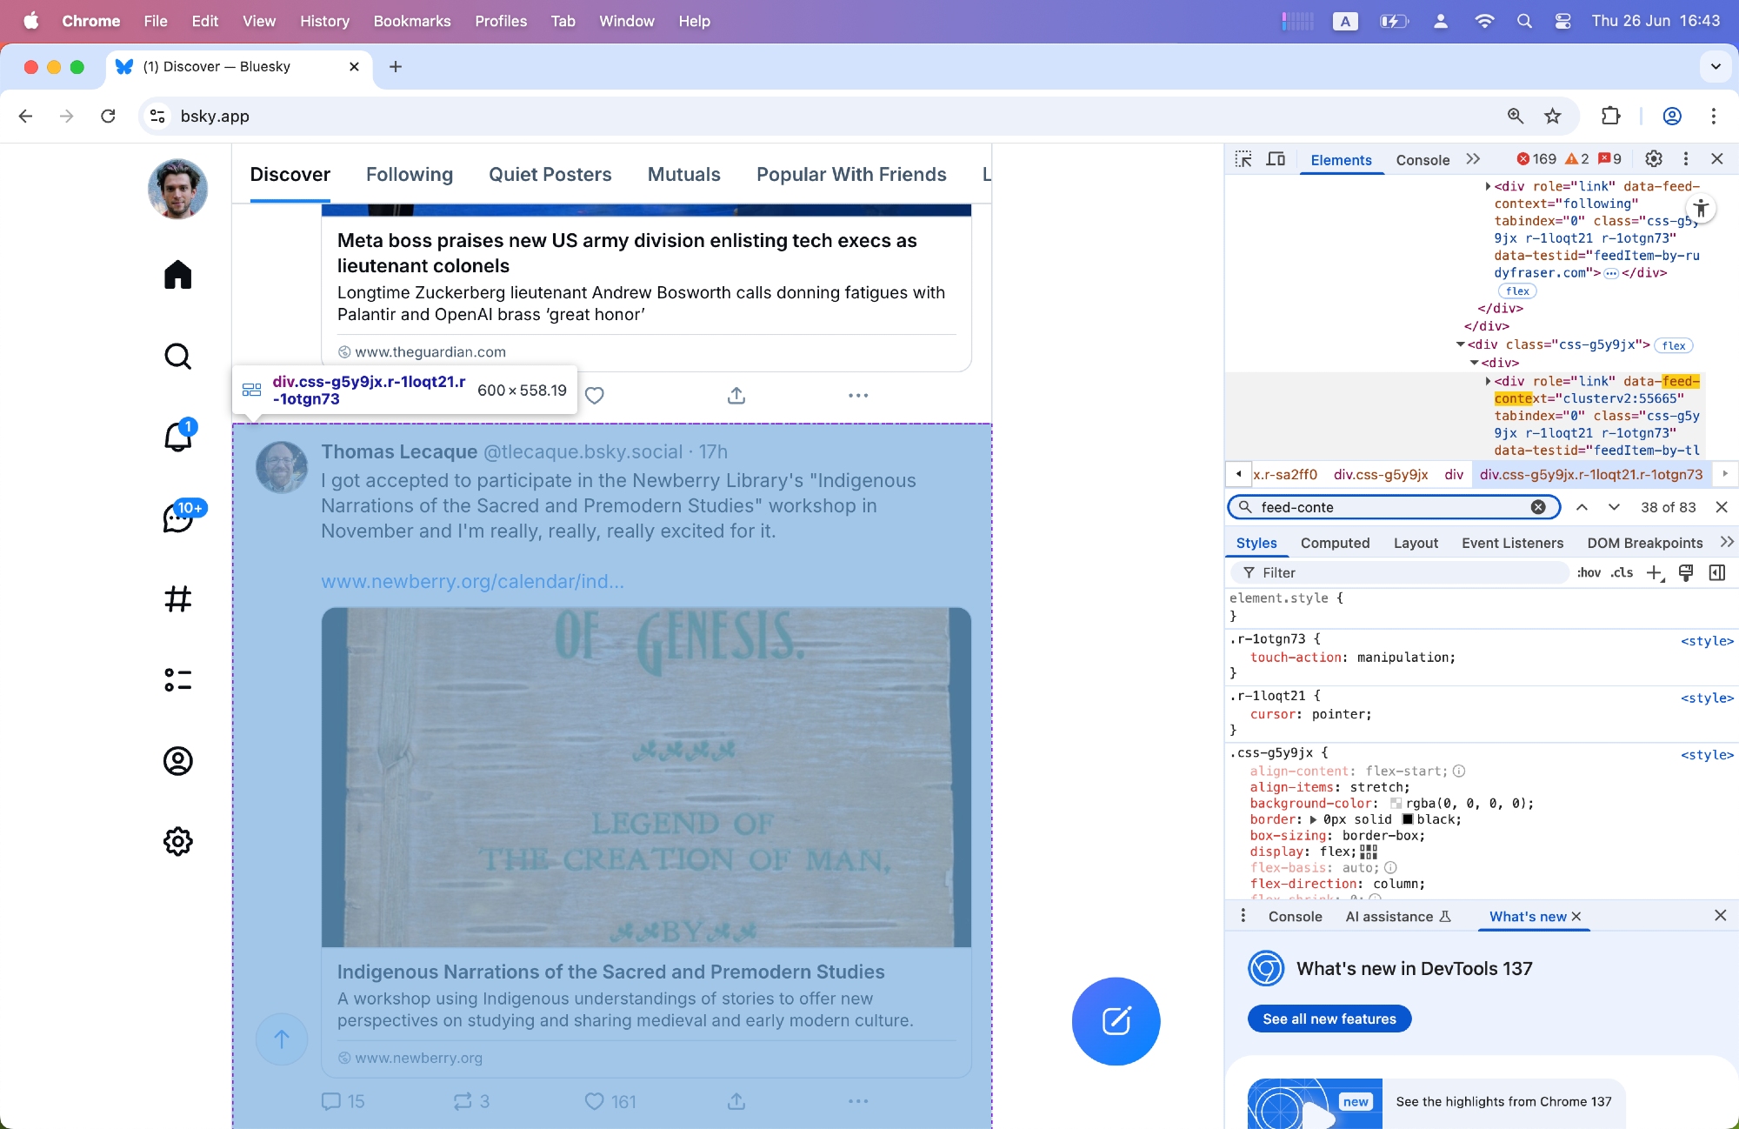Open DevTools settings gear
The height and width of the screenshot is (1129, 1739).
[1654, 158]
